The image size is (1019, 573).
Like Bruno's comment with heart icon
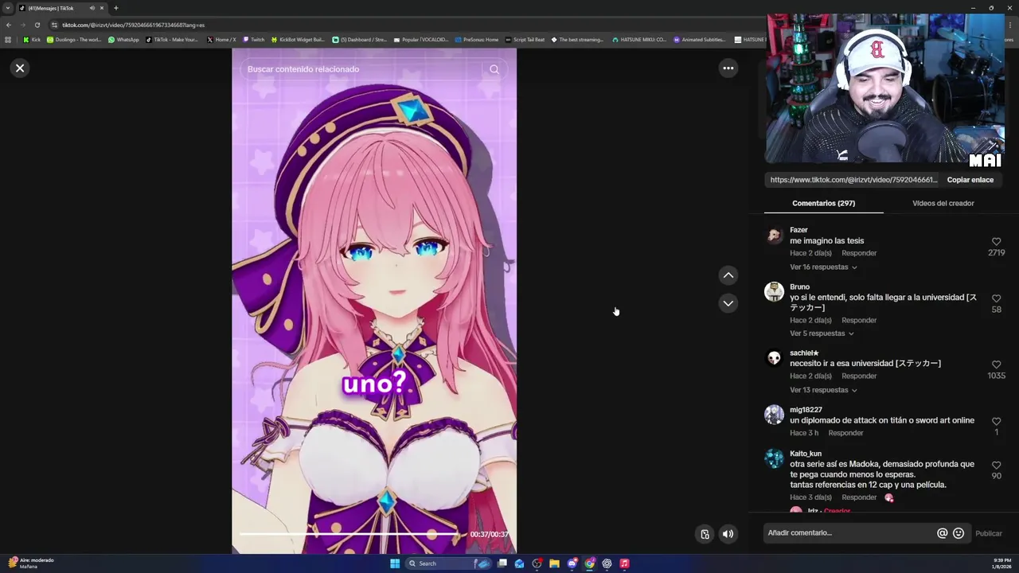tap(996, 298)
